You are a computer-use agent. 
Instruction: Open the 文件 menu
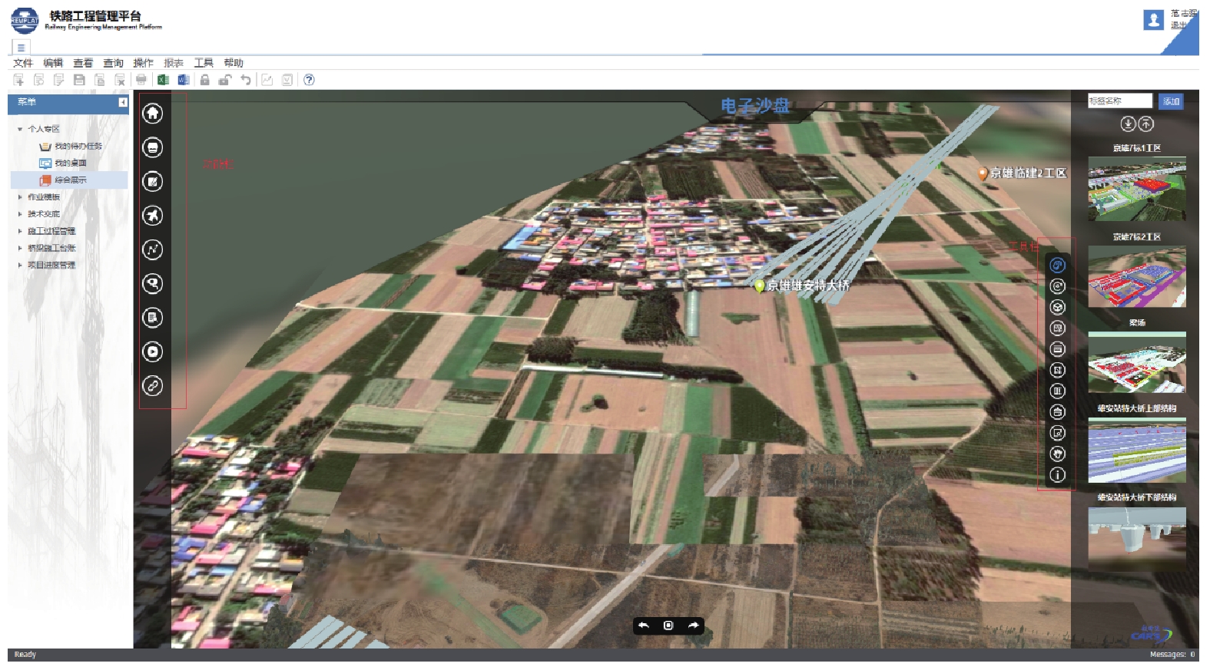point(23,63)
